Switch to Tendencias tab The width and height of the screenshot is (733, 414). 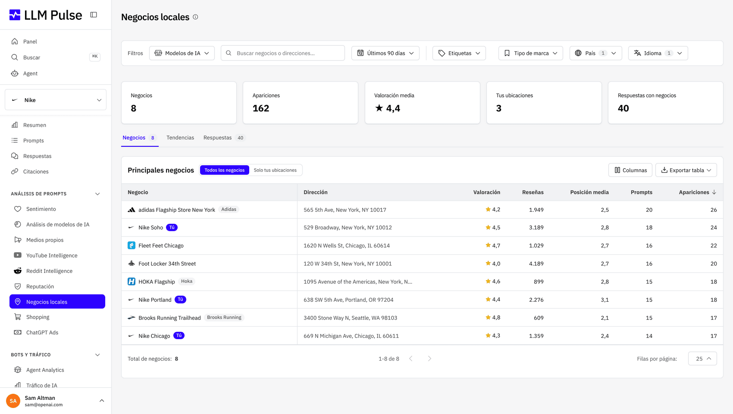pos(180,138)
